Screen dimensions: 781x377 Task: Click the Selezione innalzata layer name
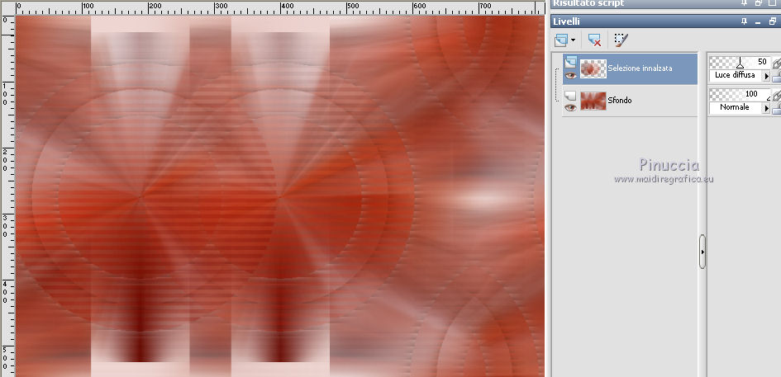[640, 68]
